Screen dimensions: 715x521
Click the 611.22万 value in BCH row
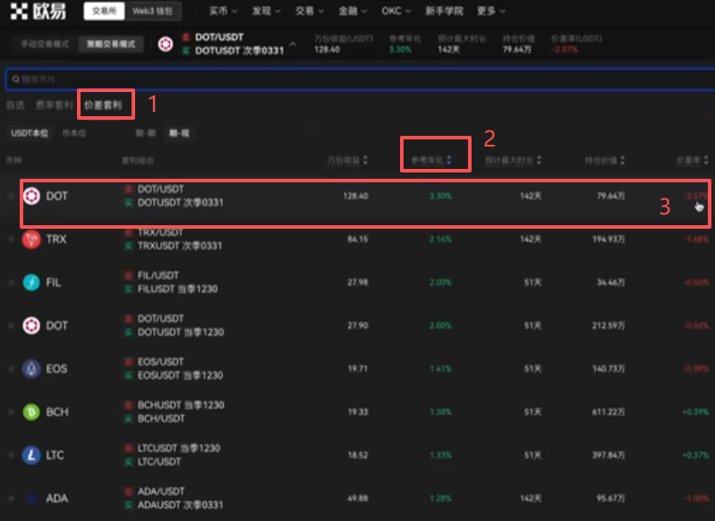(x=609, y=412)
